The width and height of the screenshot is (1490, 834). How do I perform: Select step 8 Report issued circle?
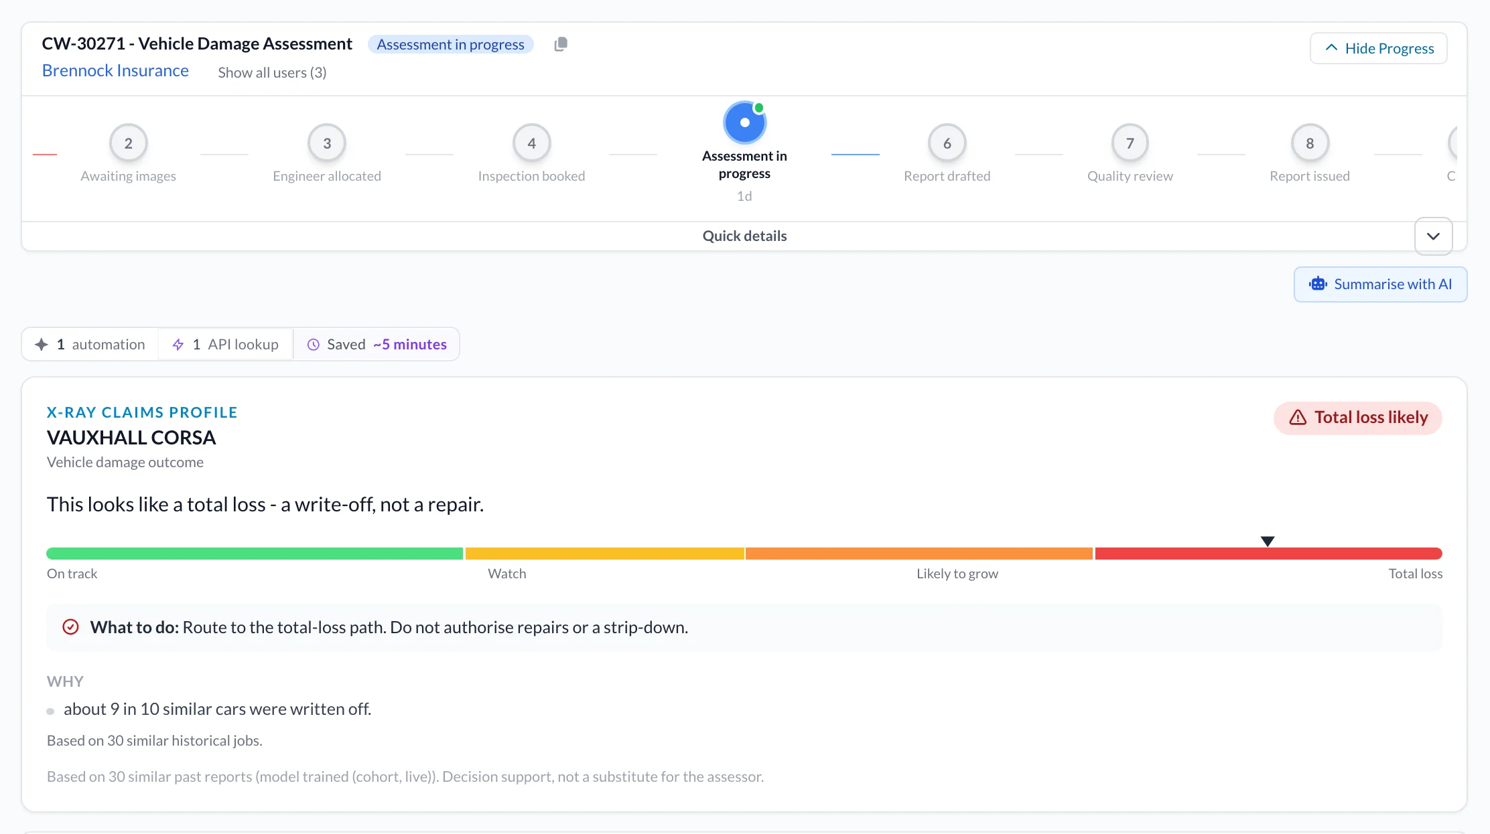pos(1309,143)
